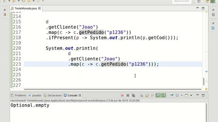Click getPedido on highlighted line 223

tap(113, 64)
